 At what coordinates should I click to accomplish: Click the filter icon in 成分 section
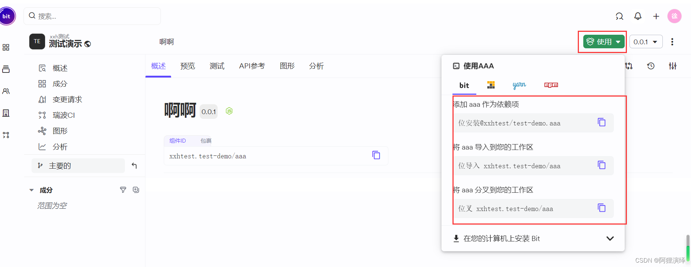[x=123, y=190]
